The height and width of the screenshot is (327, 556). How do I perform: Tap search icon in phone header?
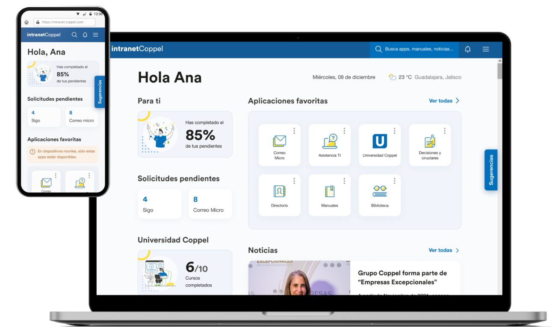(x=74, y=35)
